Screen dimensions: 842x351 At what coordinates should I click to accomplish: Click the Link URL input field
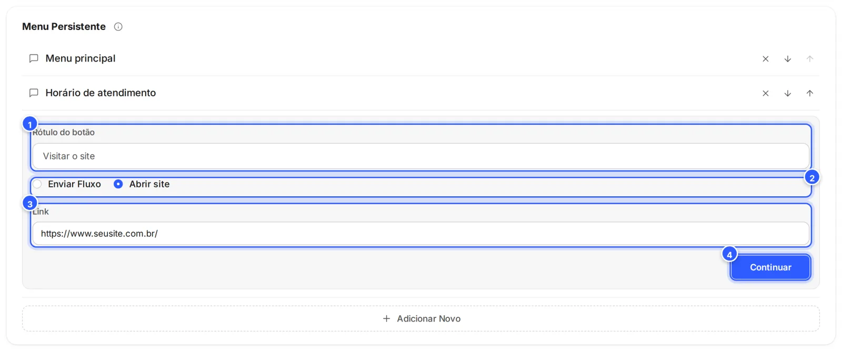(x=420, y=234)
